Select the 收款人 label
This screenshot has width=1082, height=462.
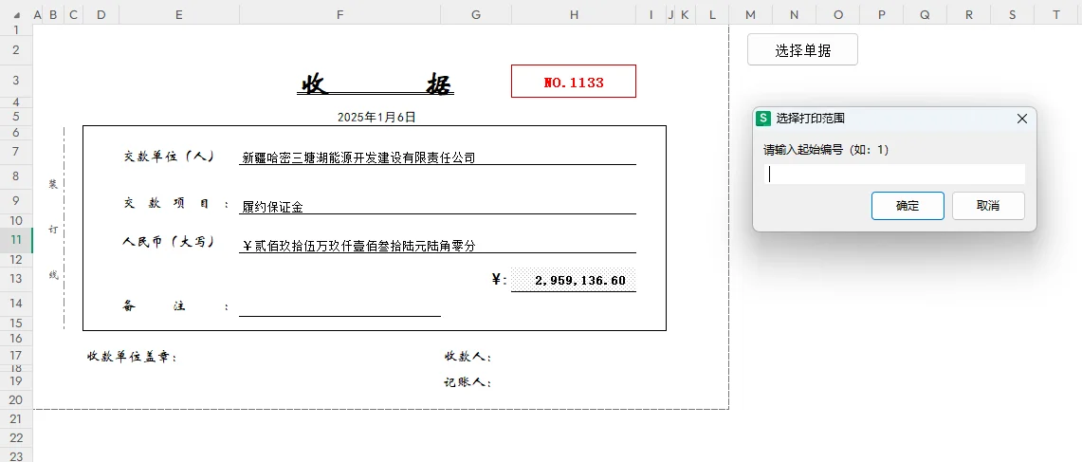tap(468, 357)
